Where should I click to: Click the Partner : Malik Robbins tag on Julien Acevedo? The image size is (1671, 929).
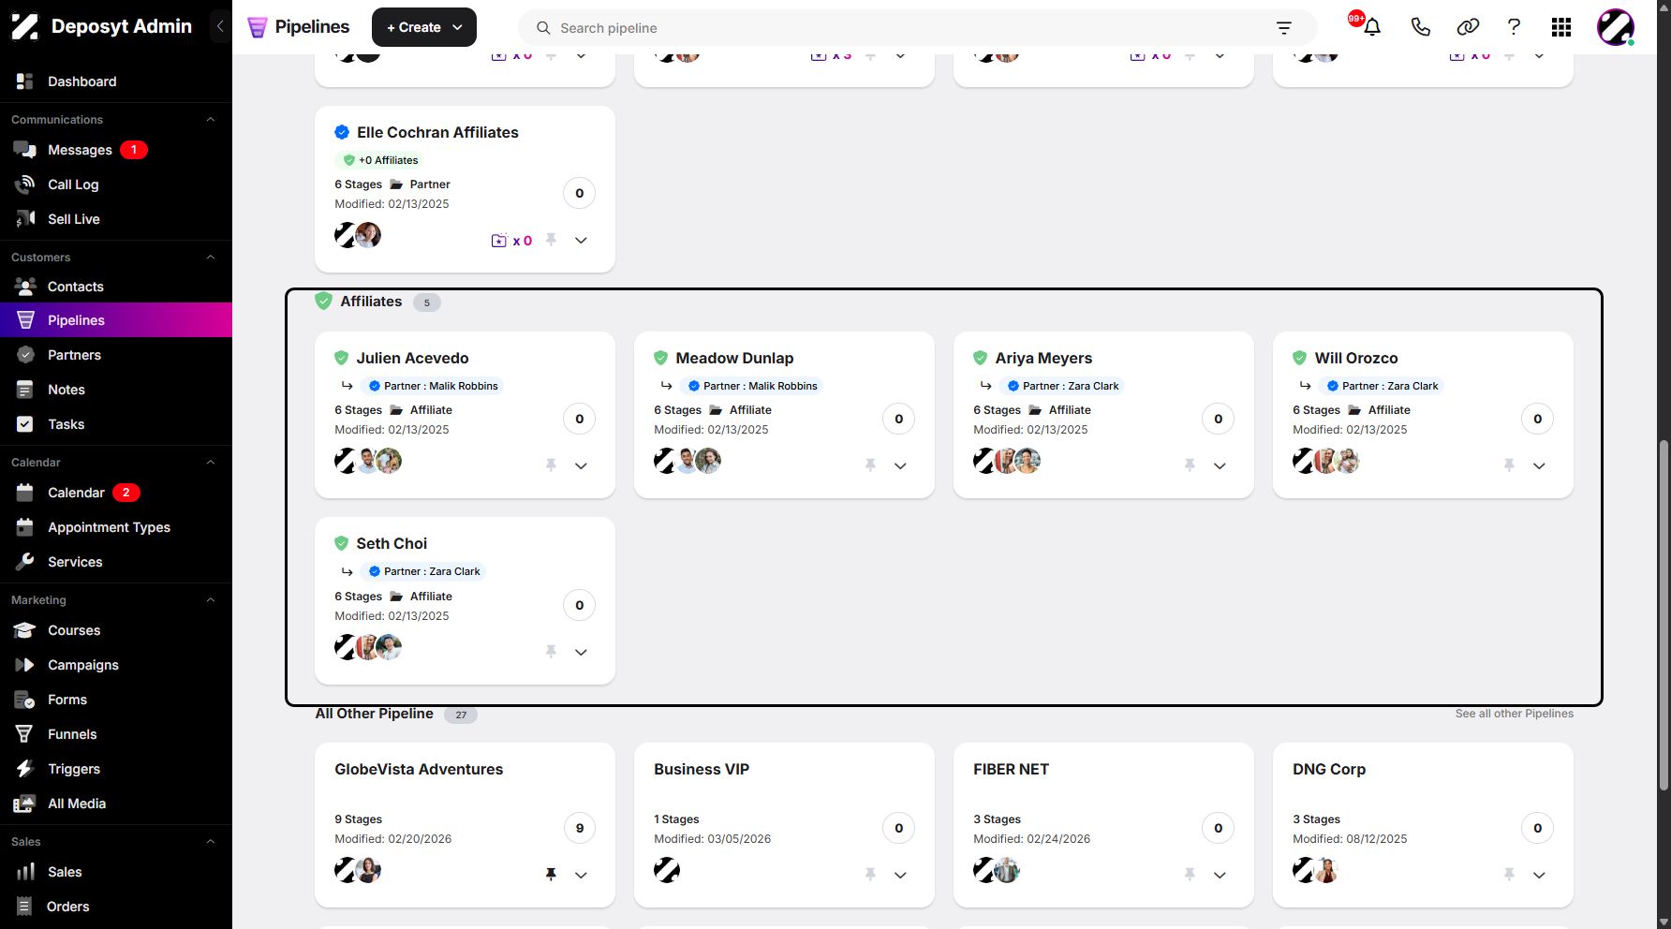[x=432, y=386]
